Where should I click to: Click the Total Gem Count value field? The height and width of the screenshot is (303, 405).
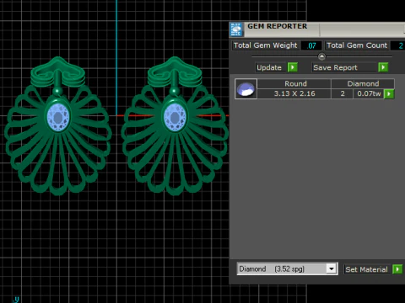coord(397,45)
